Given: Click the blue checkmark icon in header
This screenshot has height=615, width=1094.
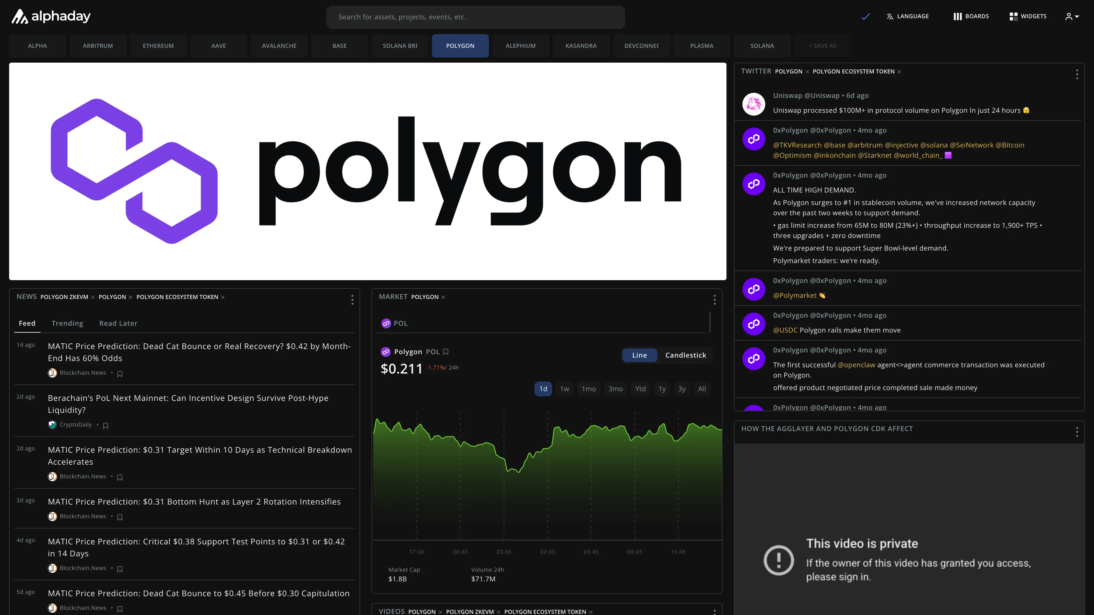Looking at the screenshot, I should point(866,17).
